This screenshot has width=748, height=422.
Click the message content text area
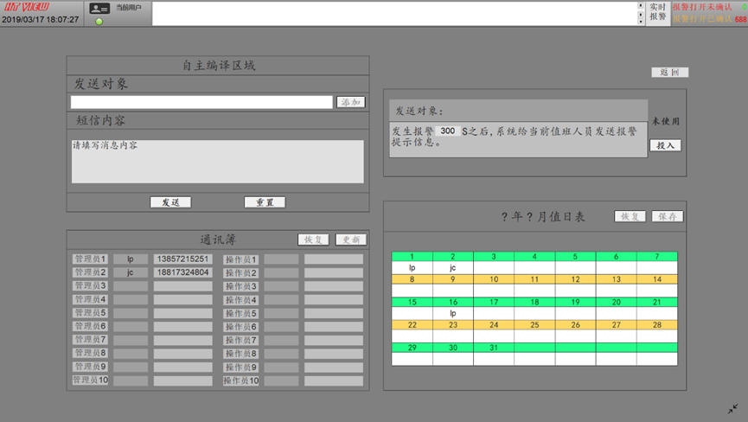click(x=217, y=161)
